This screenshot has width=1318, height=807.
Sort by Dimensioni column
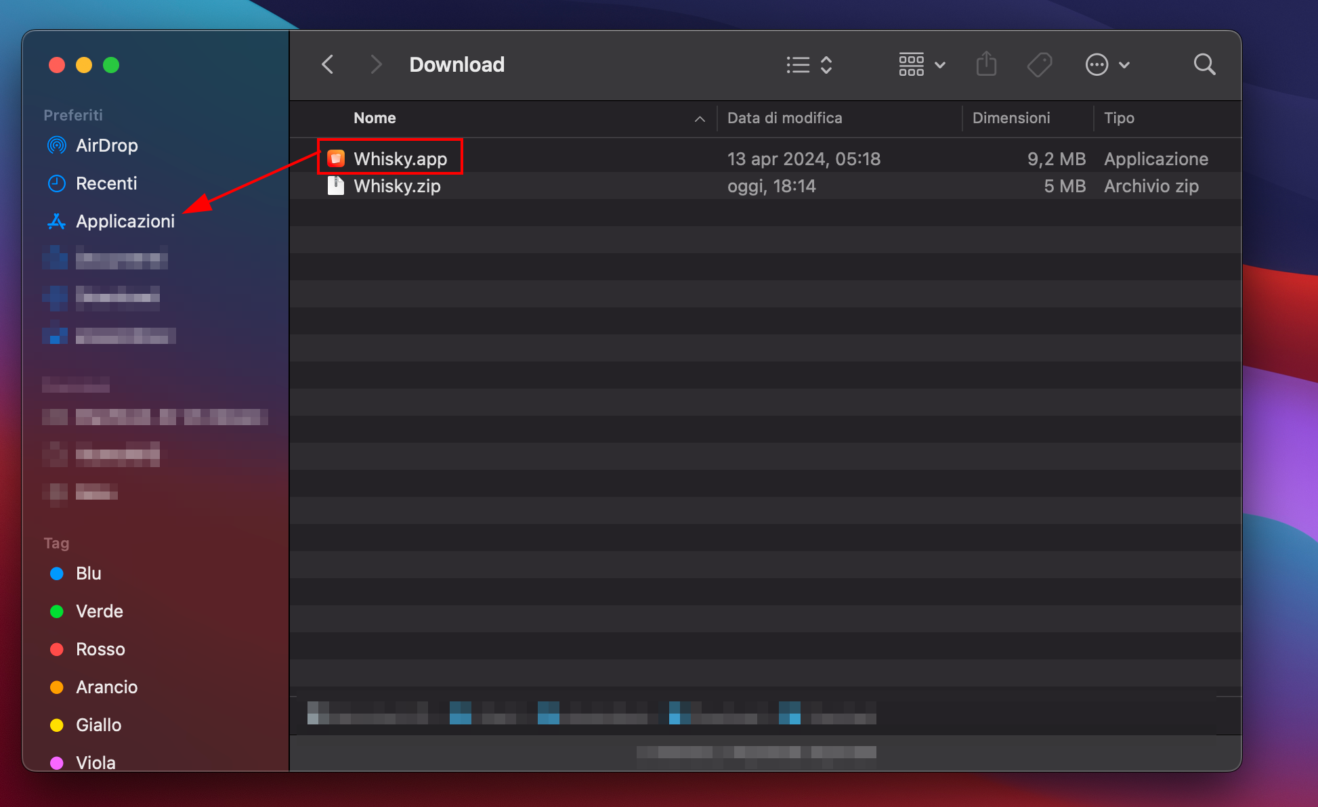pos(1011,118)
